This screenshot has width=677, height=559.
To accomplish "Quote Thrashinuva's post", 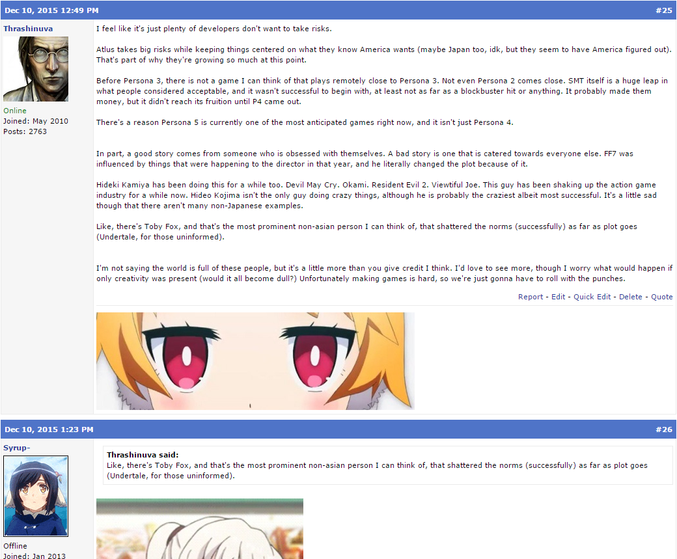I will pos(661,297).
